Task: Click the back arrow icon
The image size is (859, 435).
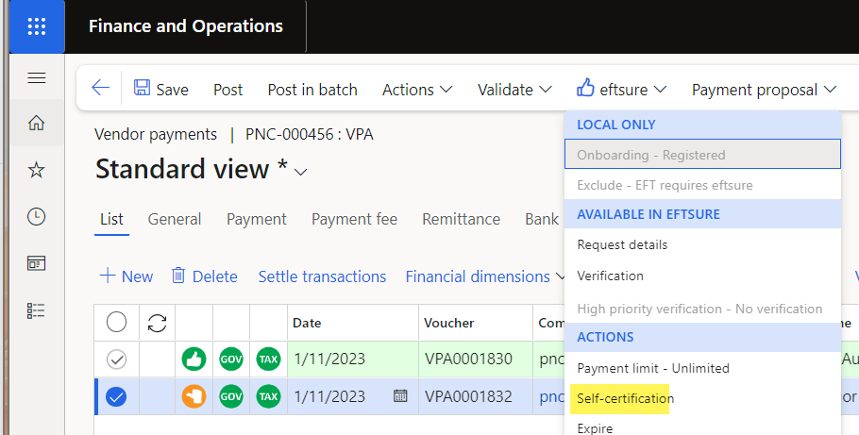Action: pos(100,88)
